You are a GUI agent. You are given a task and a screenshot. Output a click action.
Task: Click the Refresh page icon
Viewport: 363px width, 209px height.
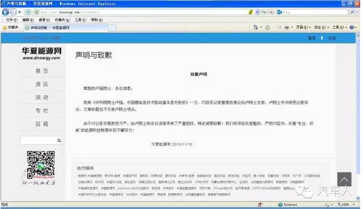(x=264, y=12)
